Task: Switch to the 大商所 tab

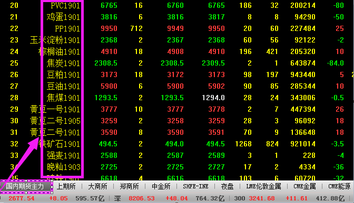Action: pos(97,186)
